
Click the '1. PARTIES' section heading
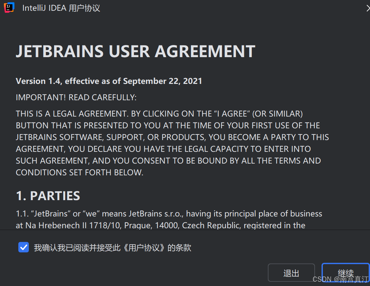(48, 196)
